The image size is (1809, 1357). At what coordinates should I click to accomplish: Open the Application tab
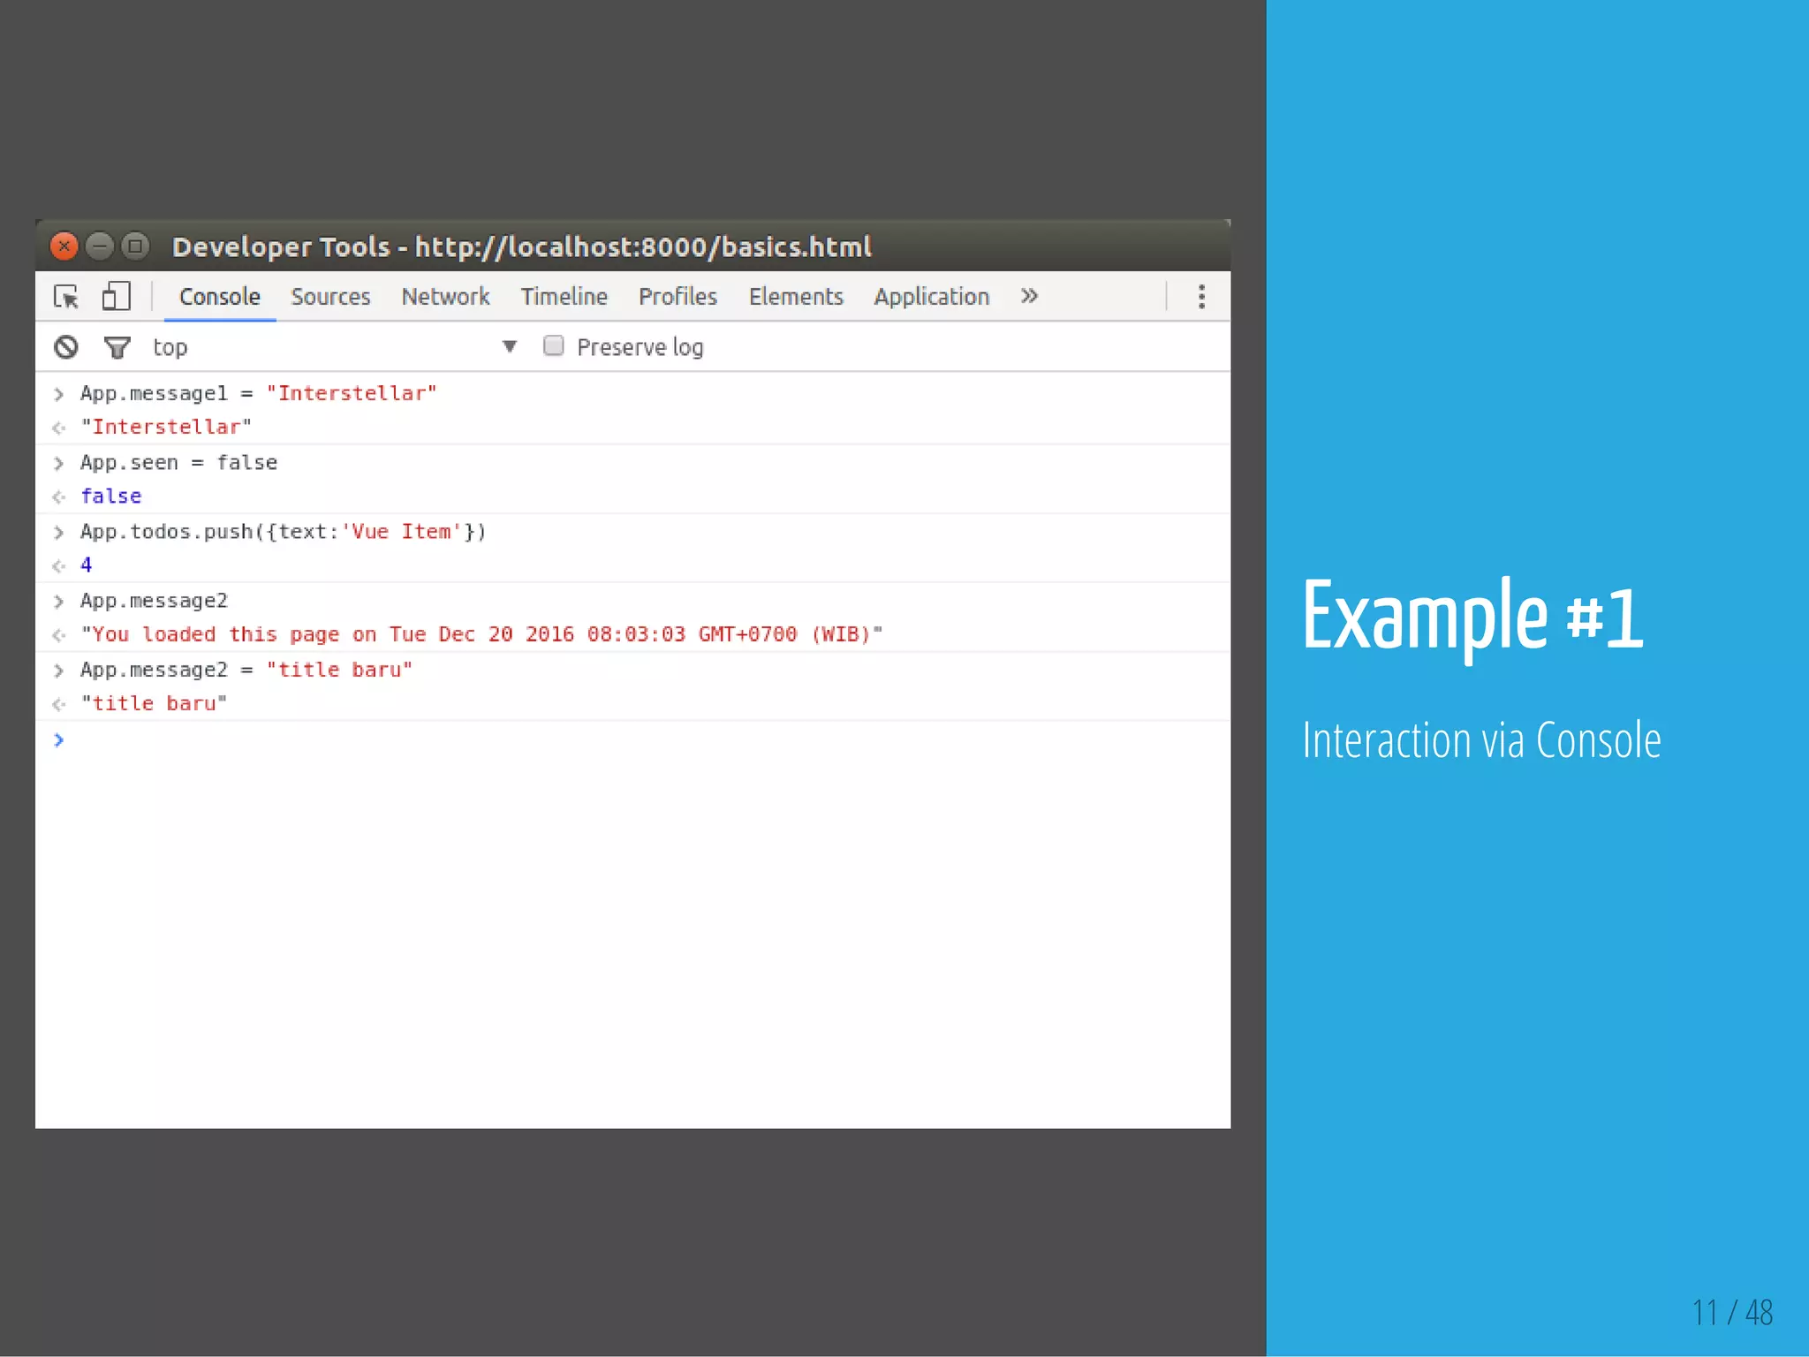pos(931,297)
